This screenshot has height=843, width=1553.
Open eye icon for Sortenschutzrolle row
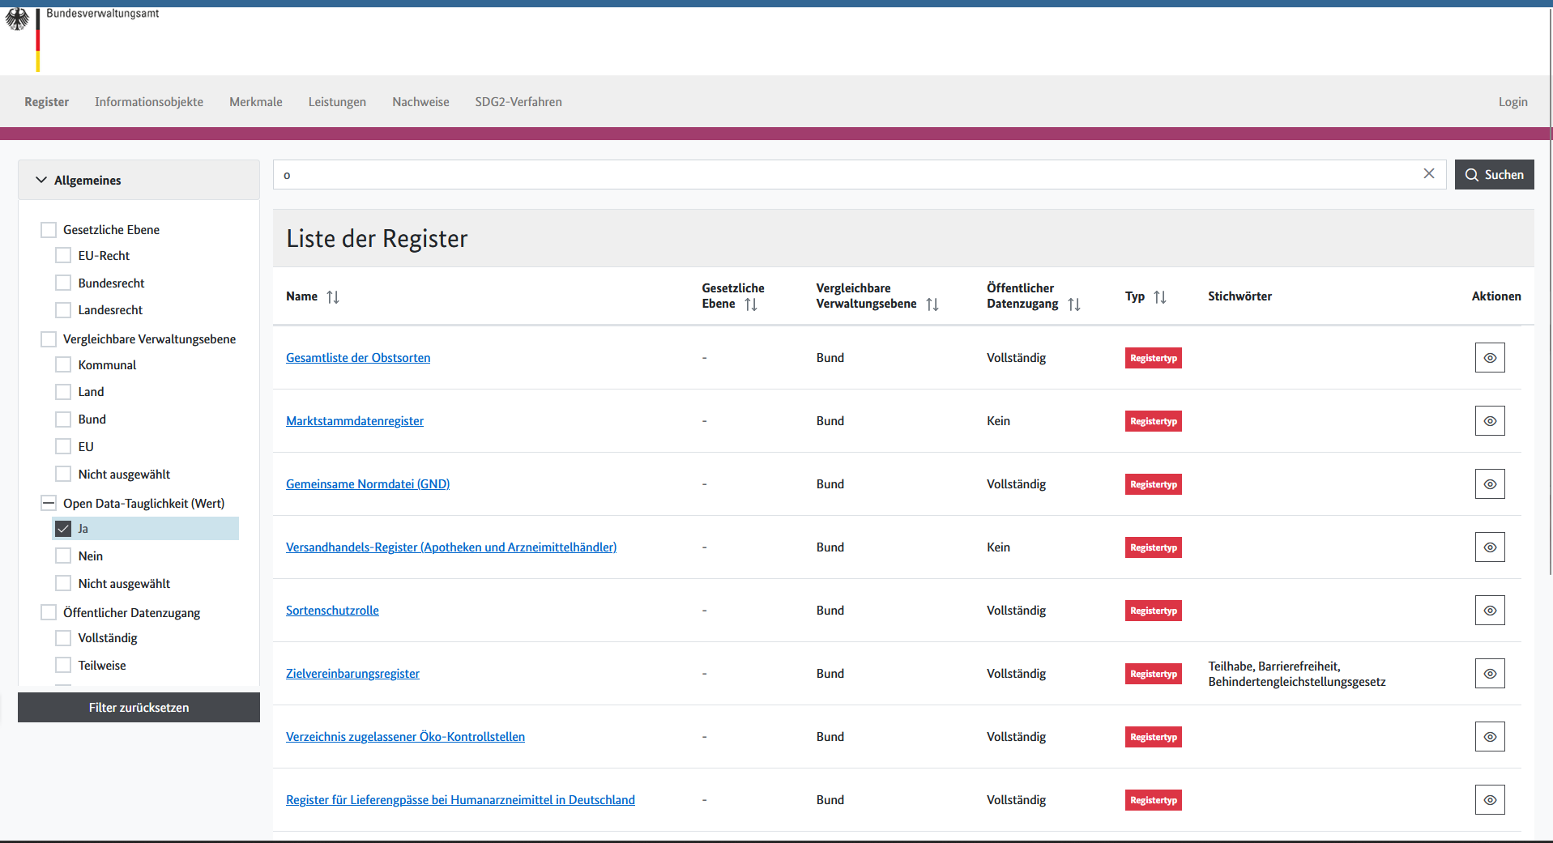click(x=1489, y=611)
